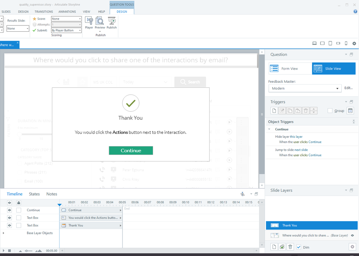Click 'this layer' trigger link
The height and width of the screenshot is (256, 359).
[296, 137]
